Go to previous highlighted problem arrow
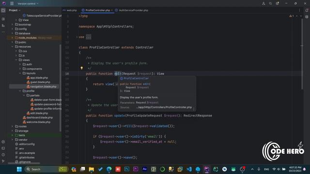The height and width of the screenshot is (174, 310). [297, 16]
